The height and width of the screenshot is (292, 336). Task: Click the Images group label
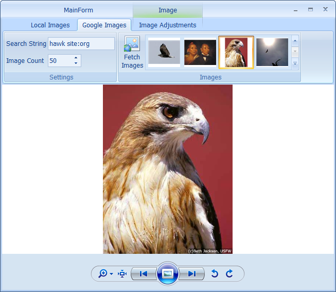(x=210, y=77)
